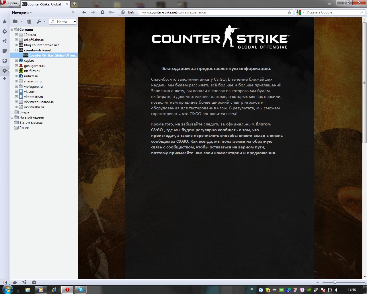
Task: Close the История side panel
Action: [73, 12]
